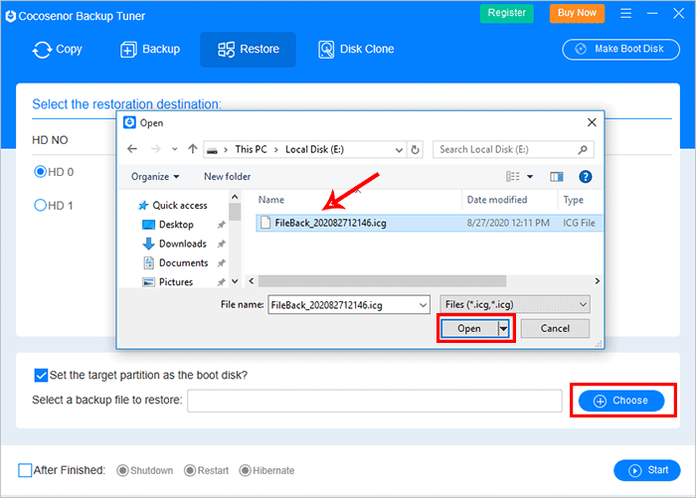Click the File name combo box

tap(348, 305)
